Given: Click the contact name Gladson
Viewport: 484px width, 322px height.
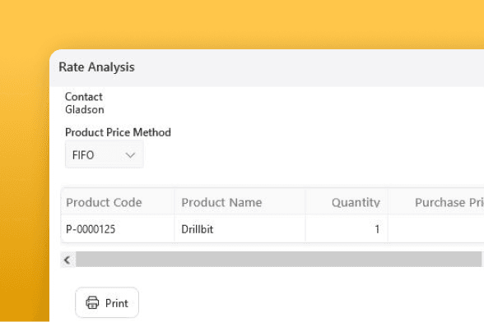Looking at the screenshot, I should click(85, 110).
